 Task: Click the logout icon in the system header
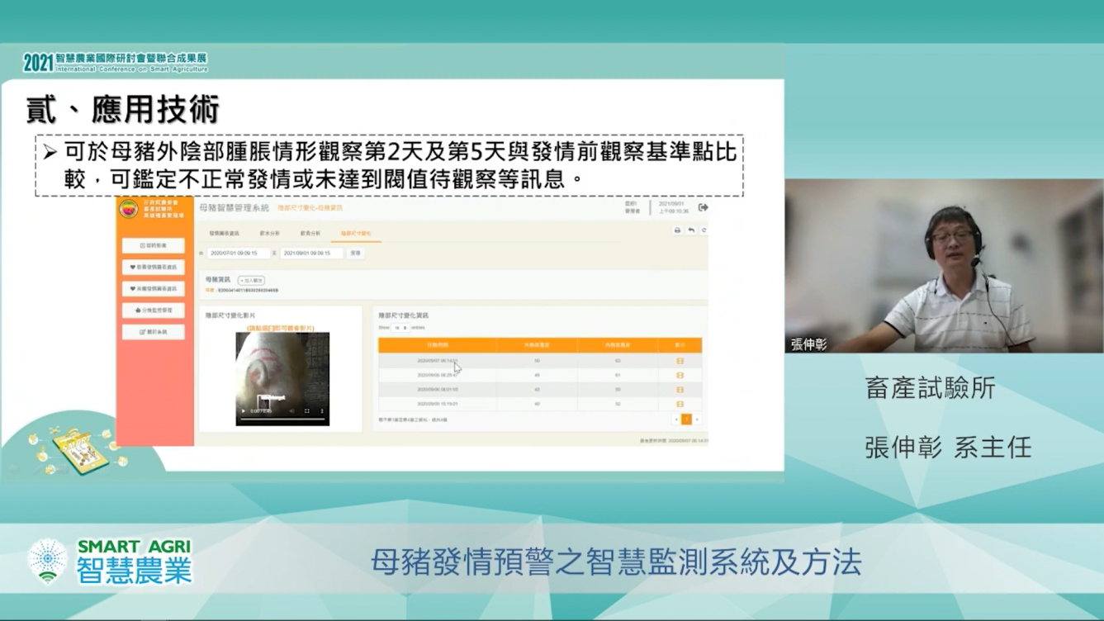coord(703,207)
